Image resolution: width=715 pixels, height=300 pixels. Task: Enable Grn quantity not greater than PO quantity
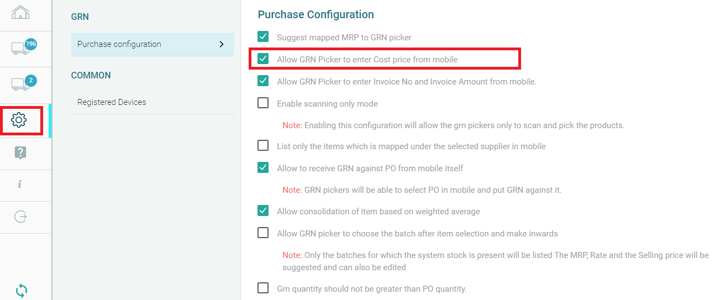(263, 288)
